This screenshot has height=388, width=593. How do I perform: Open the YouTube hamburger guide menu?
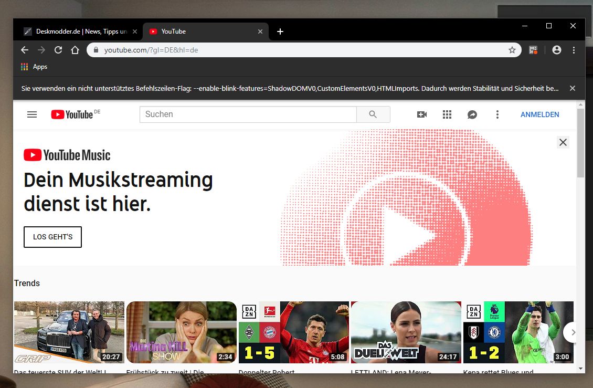point(32,114)
